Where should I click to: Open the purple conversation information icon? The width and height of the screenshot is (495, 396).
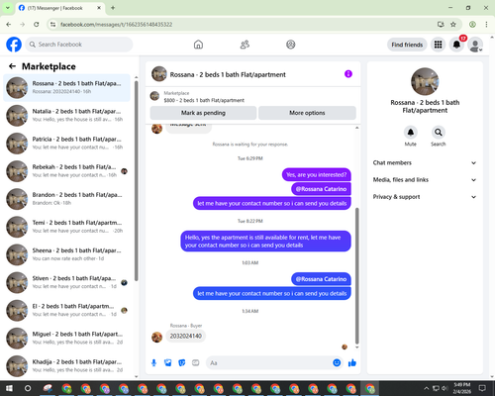pos(348,74)
